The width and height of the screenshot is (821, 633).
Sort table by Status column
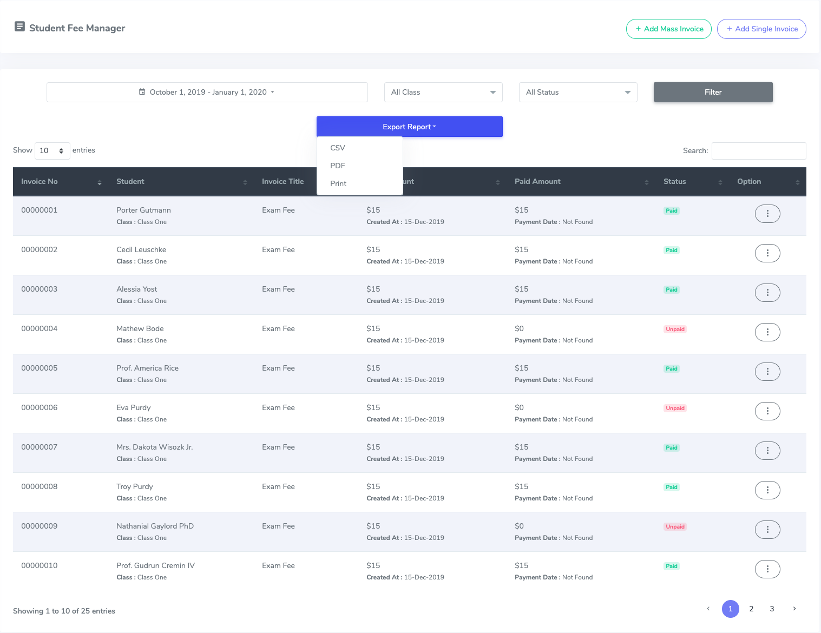click(x=692, y=182)
